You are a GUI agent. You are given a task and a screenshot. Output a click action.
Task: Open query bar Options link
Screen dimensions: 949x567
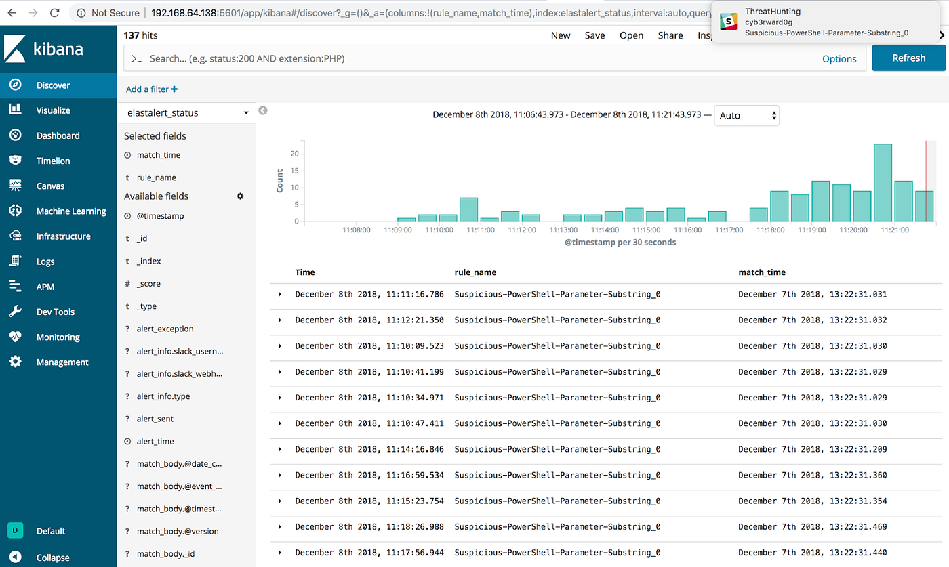(x=839, y=59)
